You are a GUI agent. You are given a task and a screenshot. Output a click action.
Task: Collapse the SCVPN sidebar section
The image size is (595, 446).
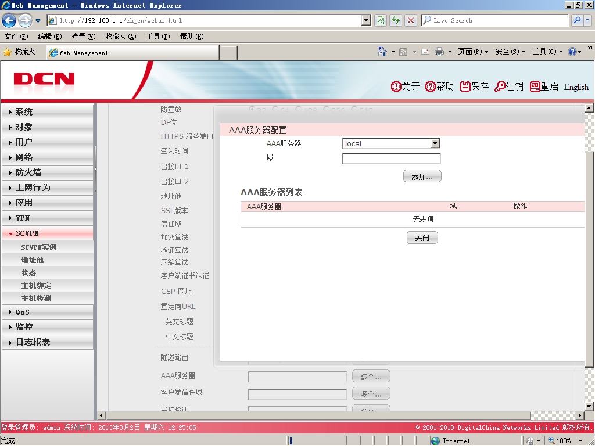click(48, 233)
